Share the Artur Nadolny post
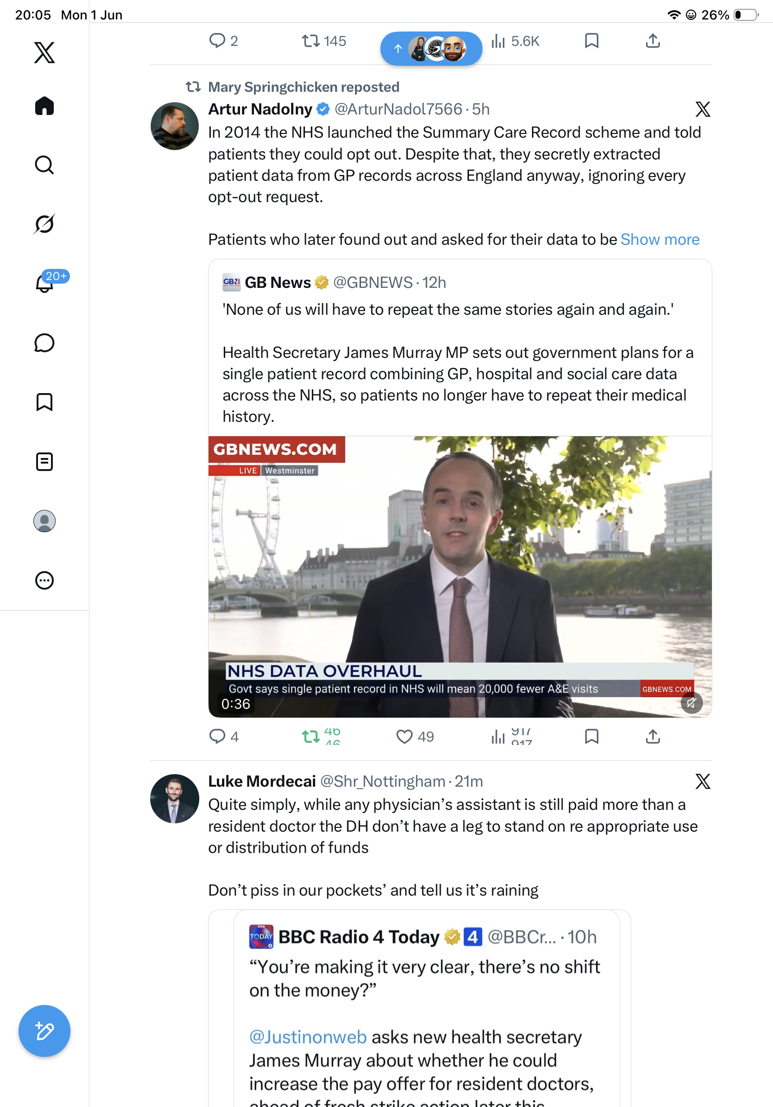Viewport: 773px width, 1107px height. point(653,737)
